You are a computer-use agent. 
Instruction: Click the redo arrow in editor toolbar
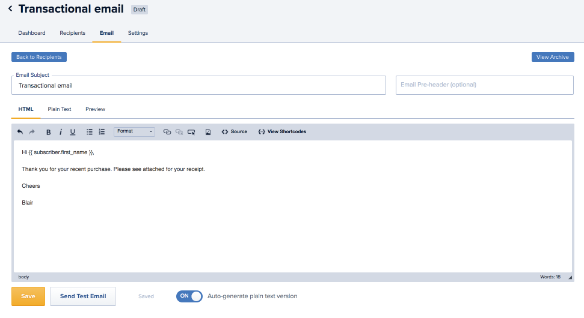click(x=32, y=131)
